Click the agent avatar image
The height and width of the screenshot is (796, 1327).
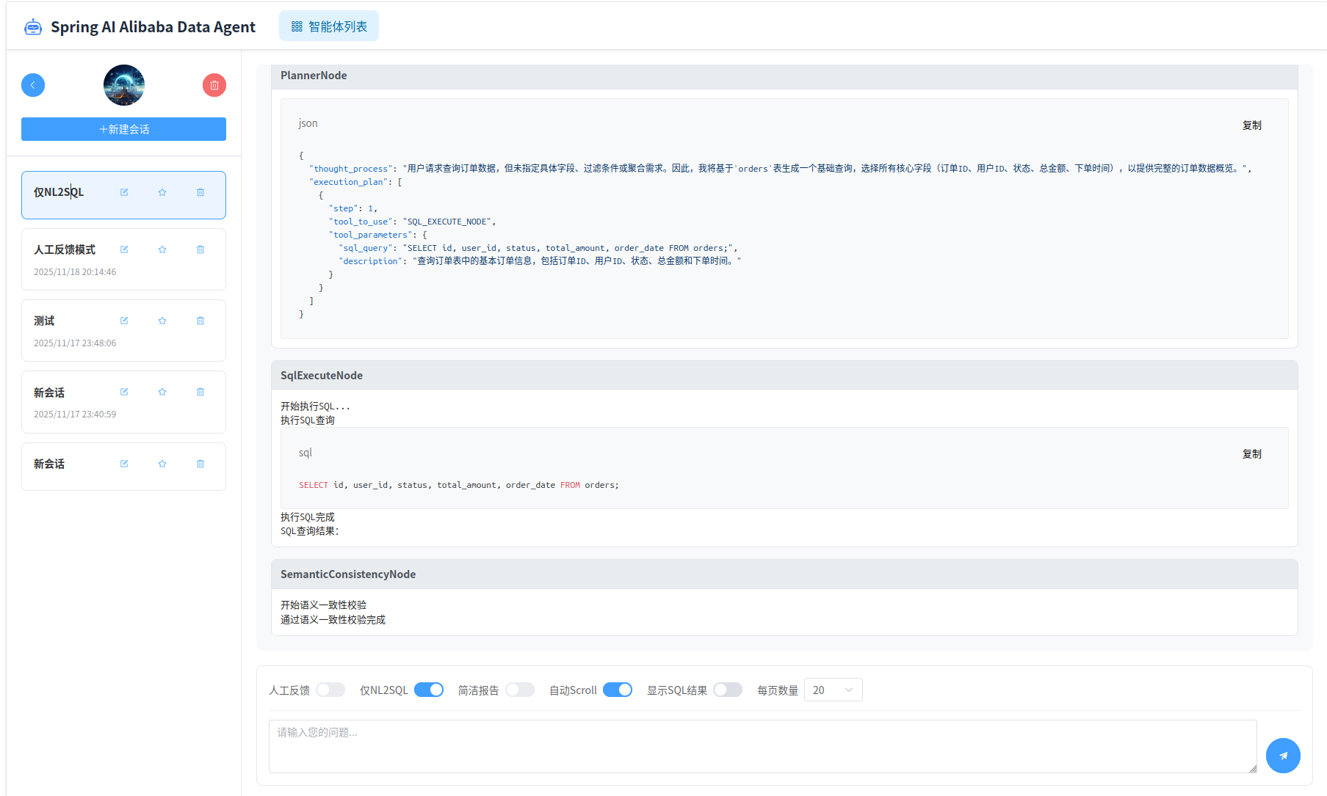[123, 85]
